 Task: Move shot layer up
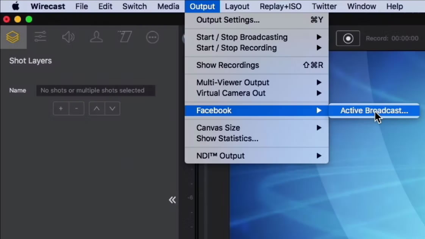97,109
